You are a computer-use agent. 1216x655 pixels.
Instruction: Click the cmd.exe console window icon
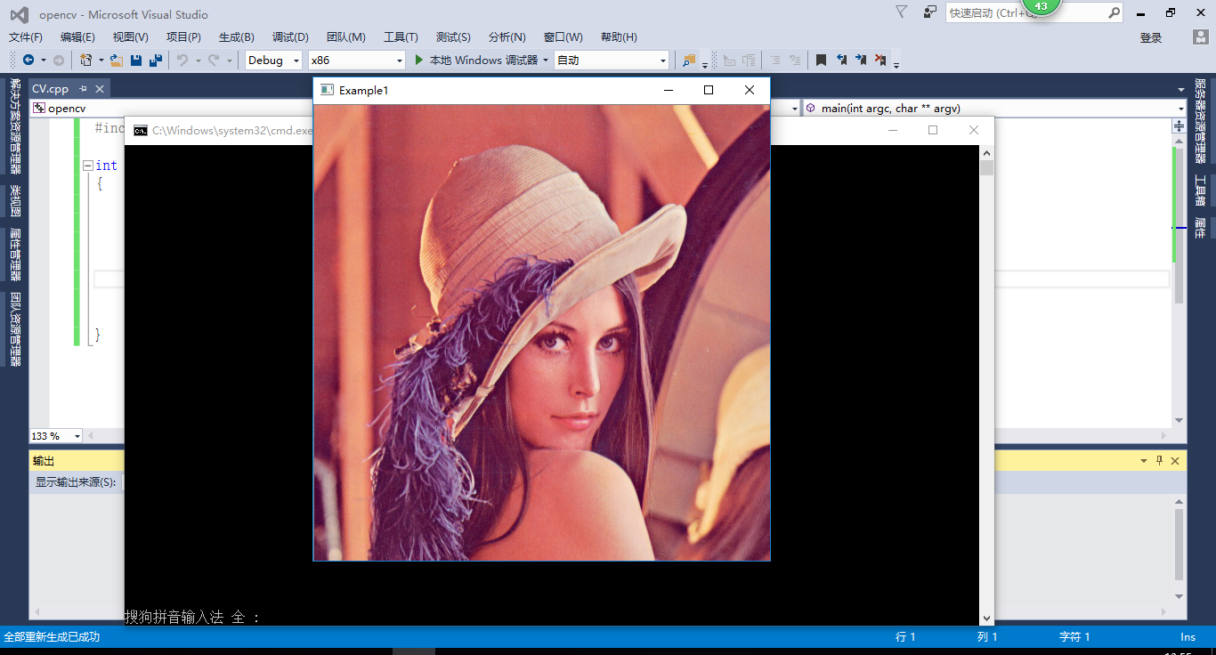pyautogui.click(x=140, y=130)
